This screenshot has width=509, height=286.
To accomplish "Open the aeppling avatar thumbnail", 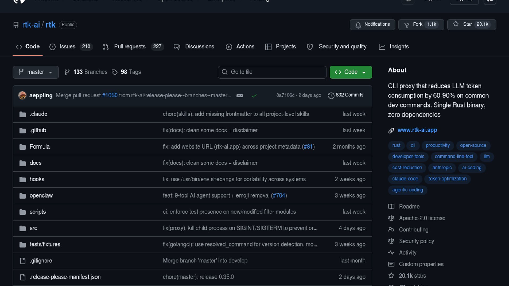I will point(22,95).
